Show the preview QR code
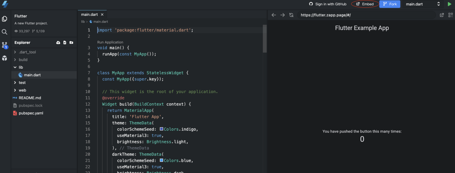 450,15
